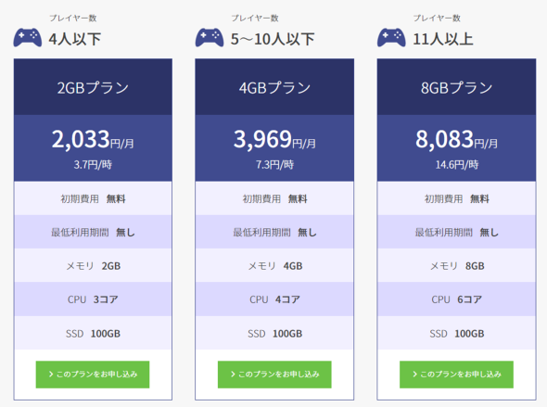Click the メモリ 4GB row
Screen dimensions: 547x407
tap(274, 266)
